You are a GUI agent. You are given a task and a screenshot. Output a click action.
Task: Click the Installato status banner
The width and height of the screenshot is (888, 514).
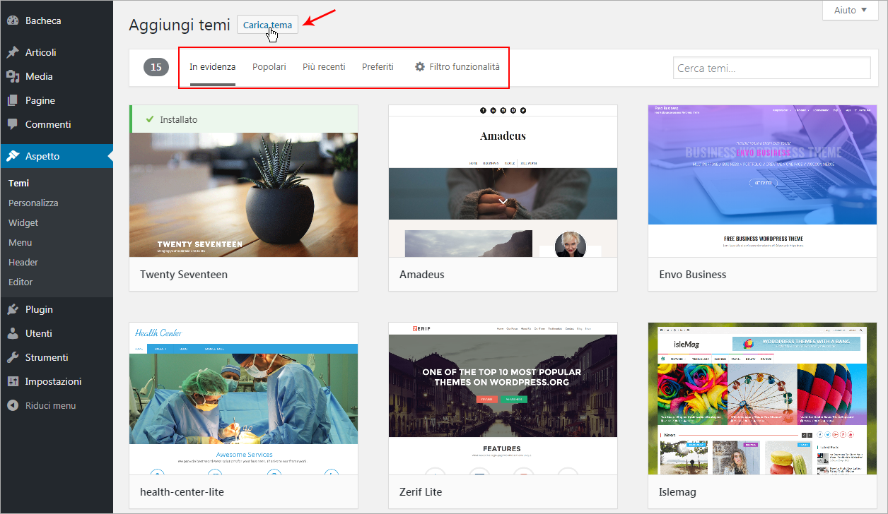pyautogui.click(x=243, y=119)
